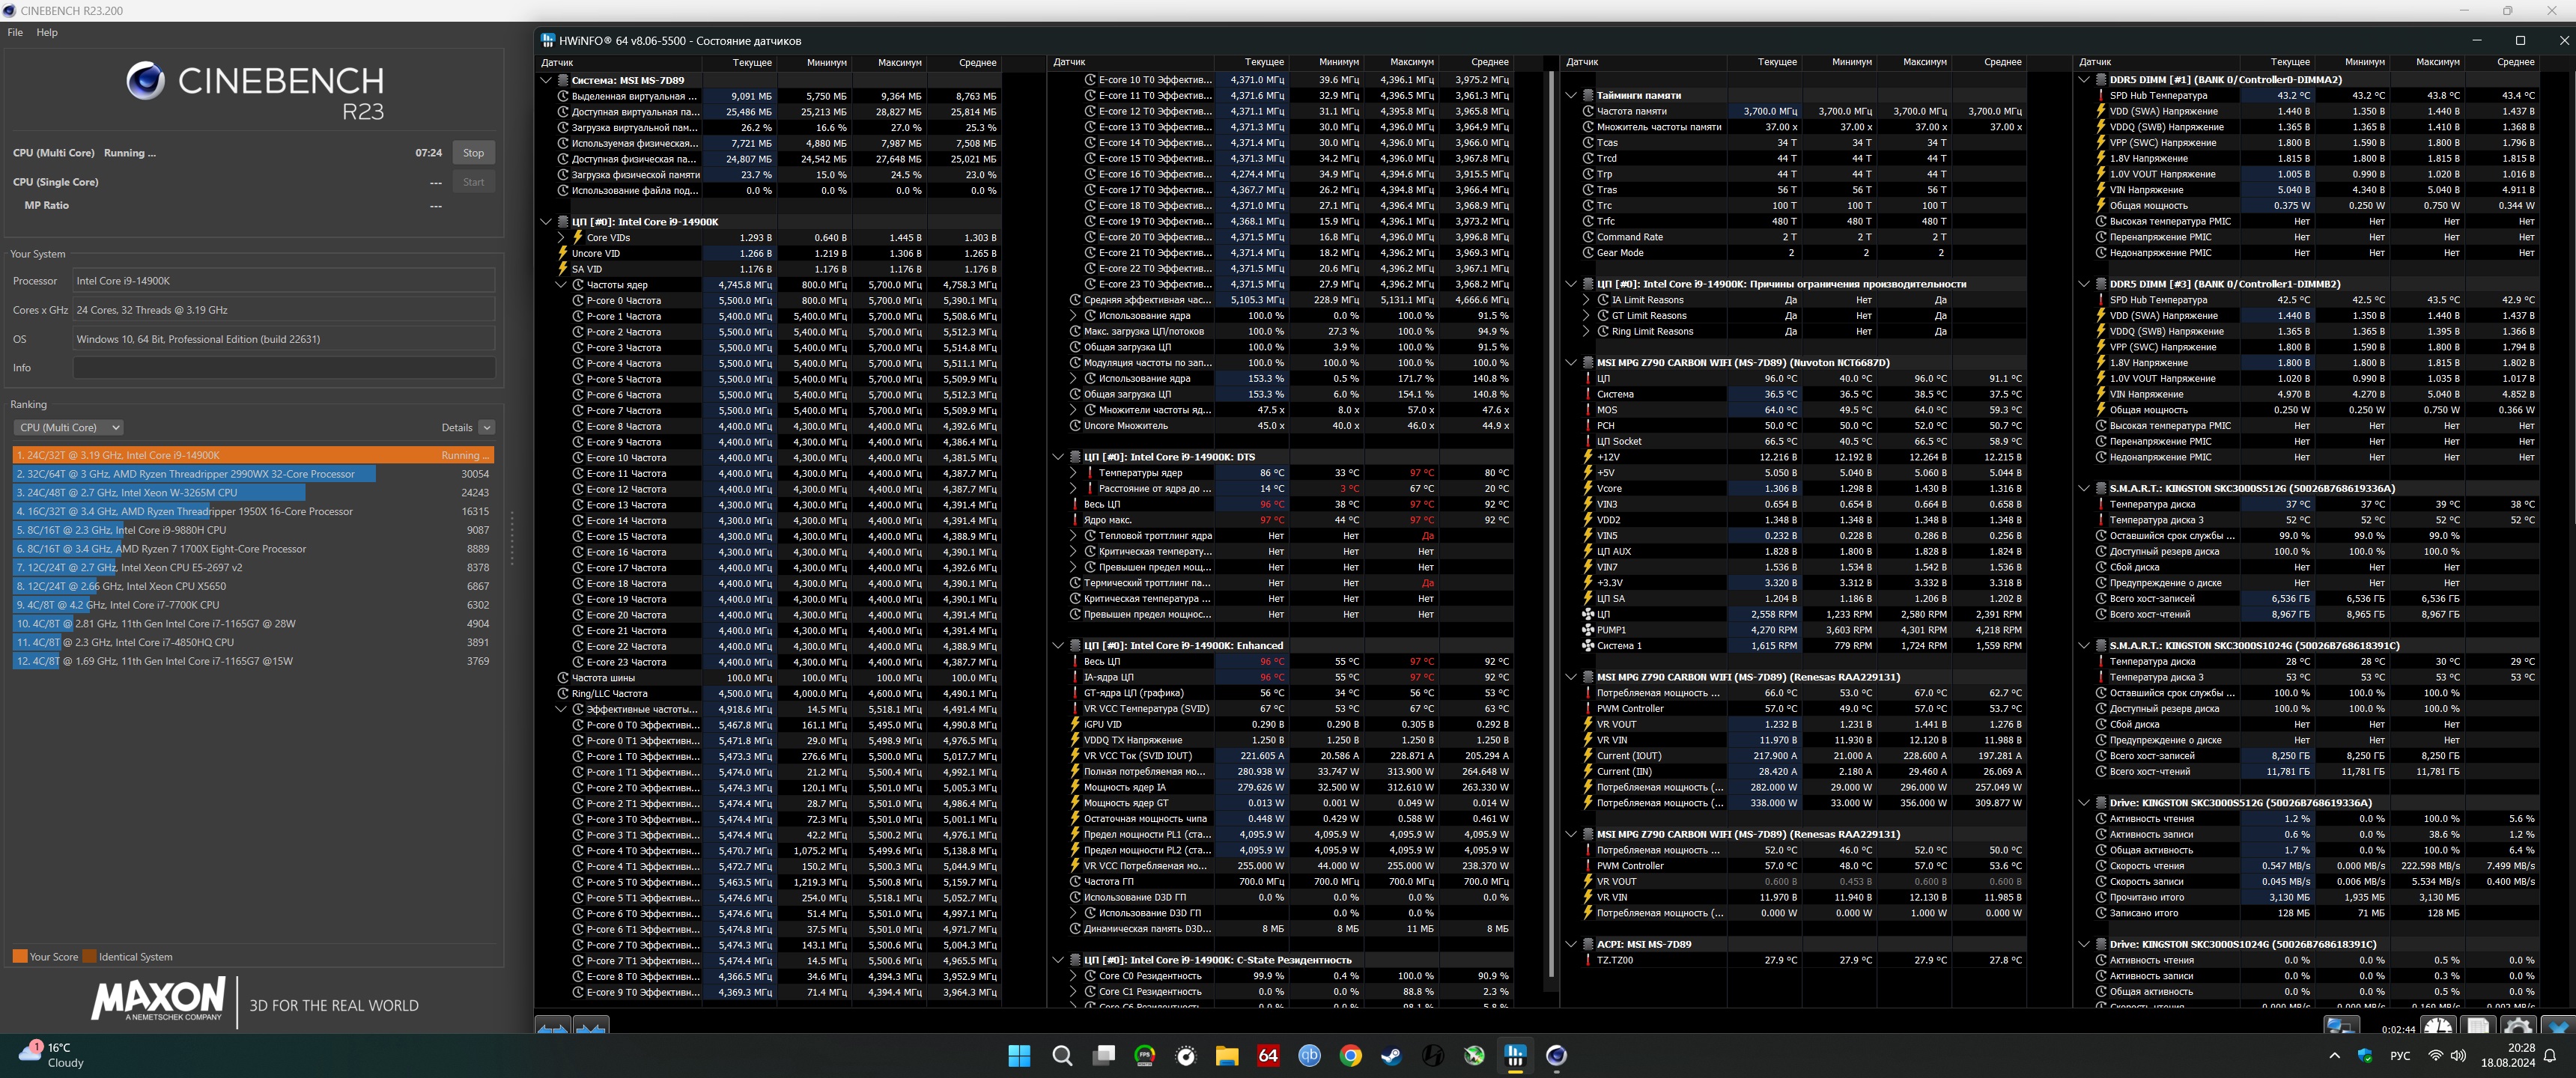Open CPU (Multi Core) ranking dropdown

pos(68,427)
